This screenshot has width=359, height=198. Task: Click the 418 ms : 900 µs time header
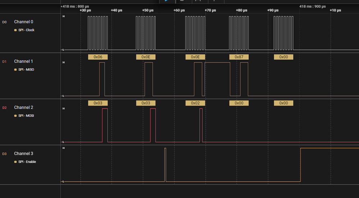313,6
